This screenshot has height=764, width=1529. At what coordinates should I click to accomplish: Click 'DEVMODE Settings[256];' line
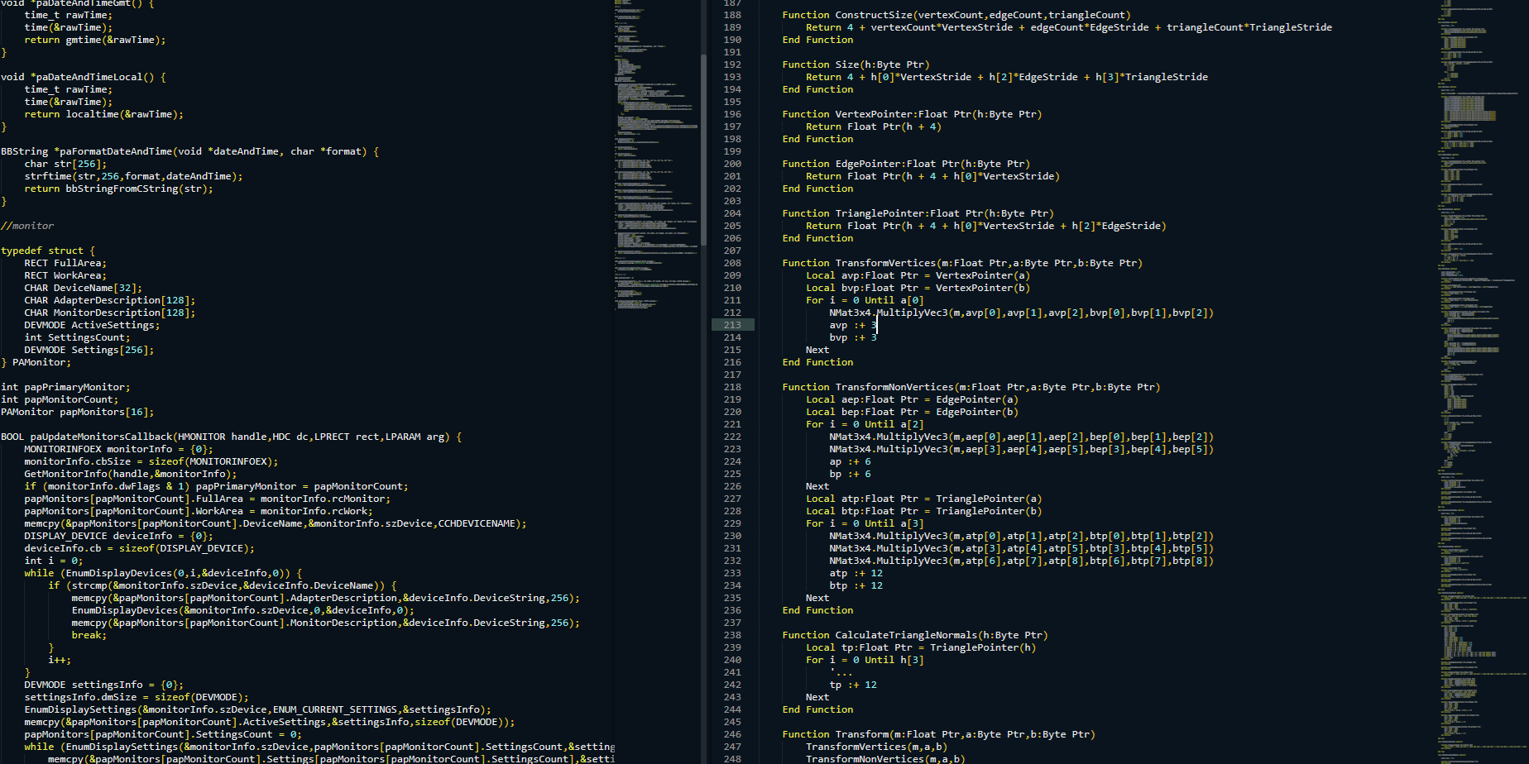[89, 350]
